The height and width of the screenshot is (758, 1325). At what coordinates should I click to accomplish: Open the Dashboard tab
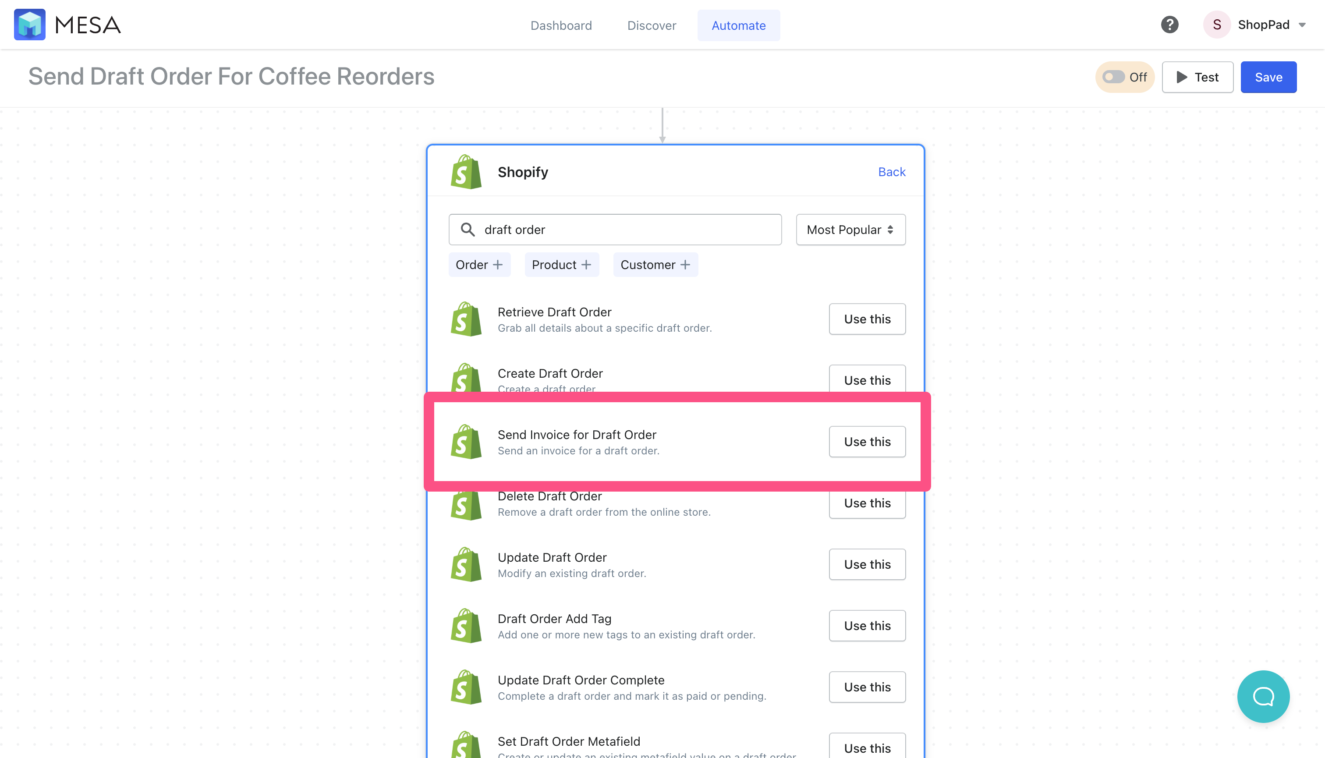click(561, 25)
